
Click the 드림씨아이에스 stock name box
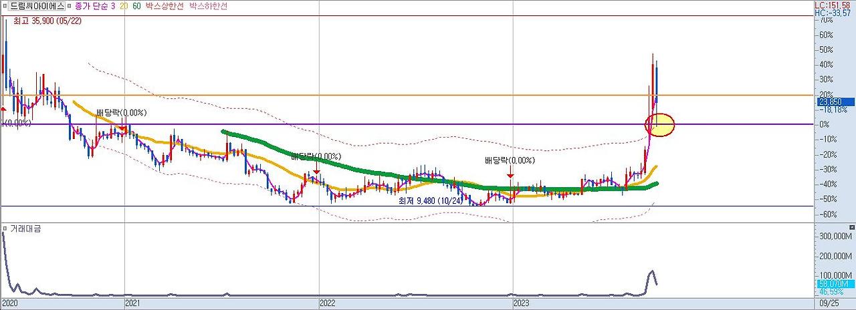(37, 5)
